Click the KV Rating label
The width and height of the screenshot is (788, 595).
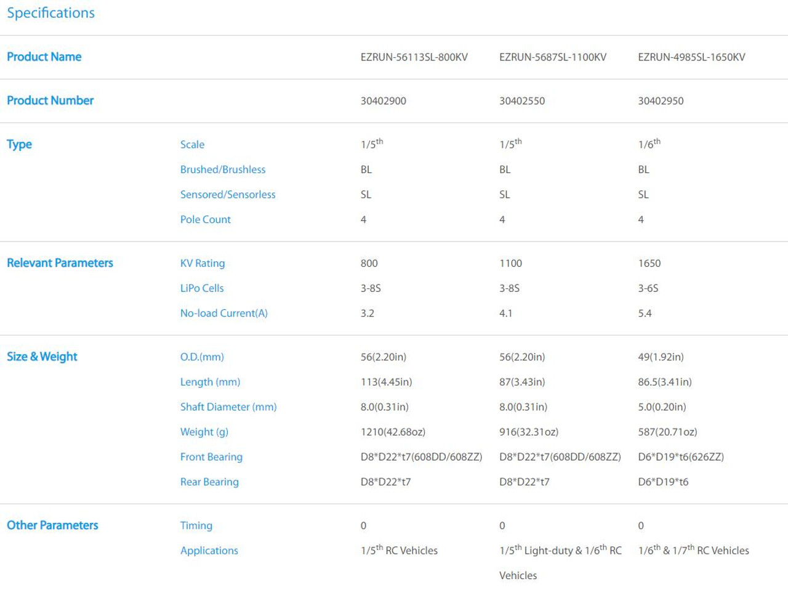pyautogui.click(x=203, y=263)
